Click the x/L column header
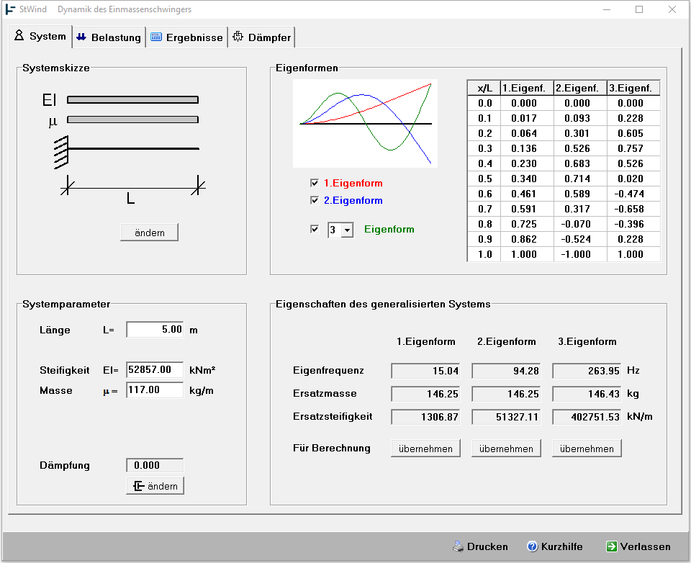The width and height of the screenshot is (691, 563). (x=484, y=88)
